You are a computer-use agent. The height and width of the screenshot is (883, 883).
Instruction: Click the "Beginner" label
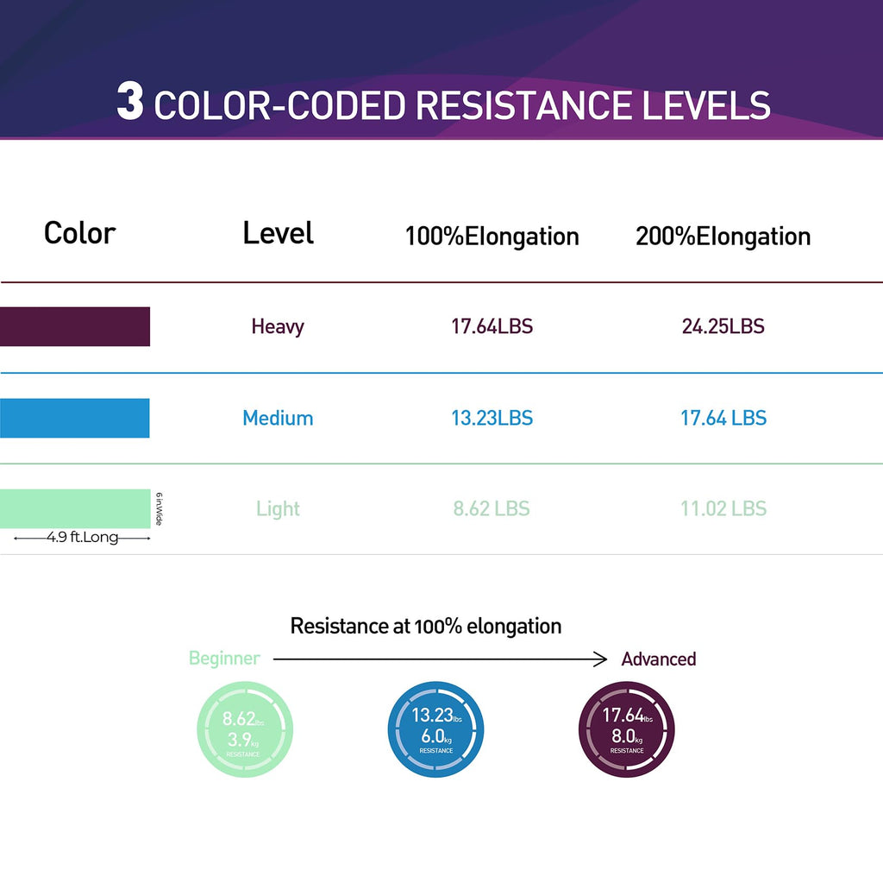click(224, 659)
